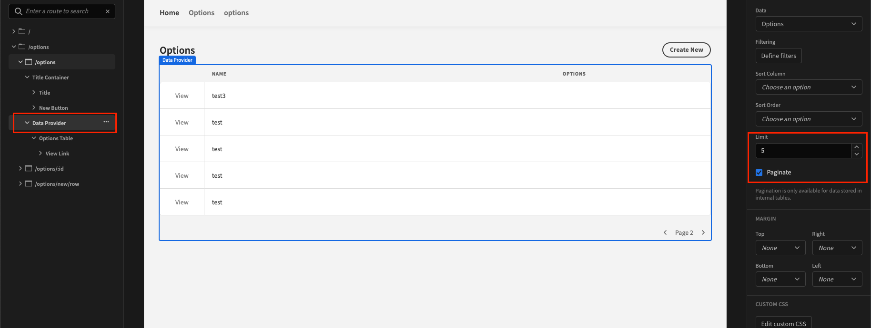Clear the route search field
871x328 pixels.
point(108,11)
